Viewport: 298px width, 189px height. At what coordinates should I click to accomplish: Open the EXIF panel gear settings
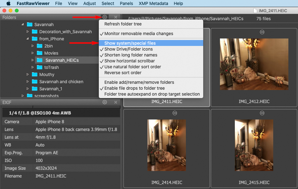[105, 102]
